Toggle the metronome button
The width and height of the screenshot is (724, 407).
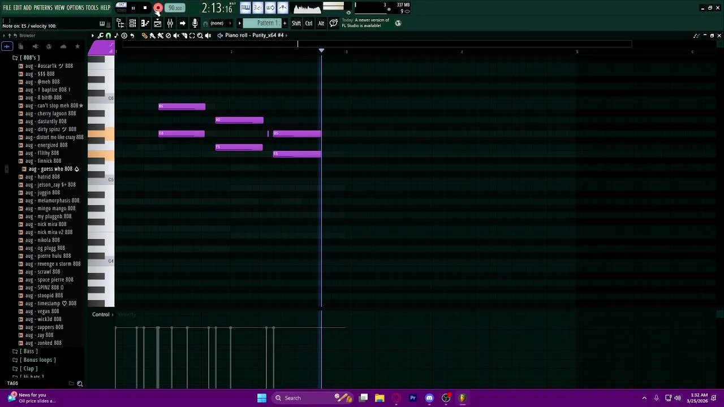click(282, 8)
